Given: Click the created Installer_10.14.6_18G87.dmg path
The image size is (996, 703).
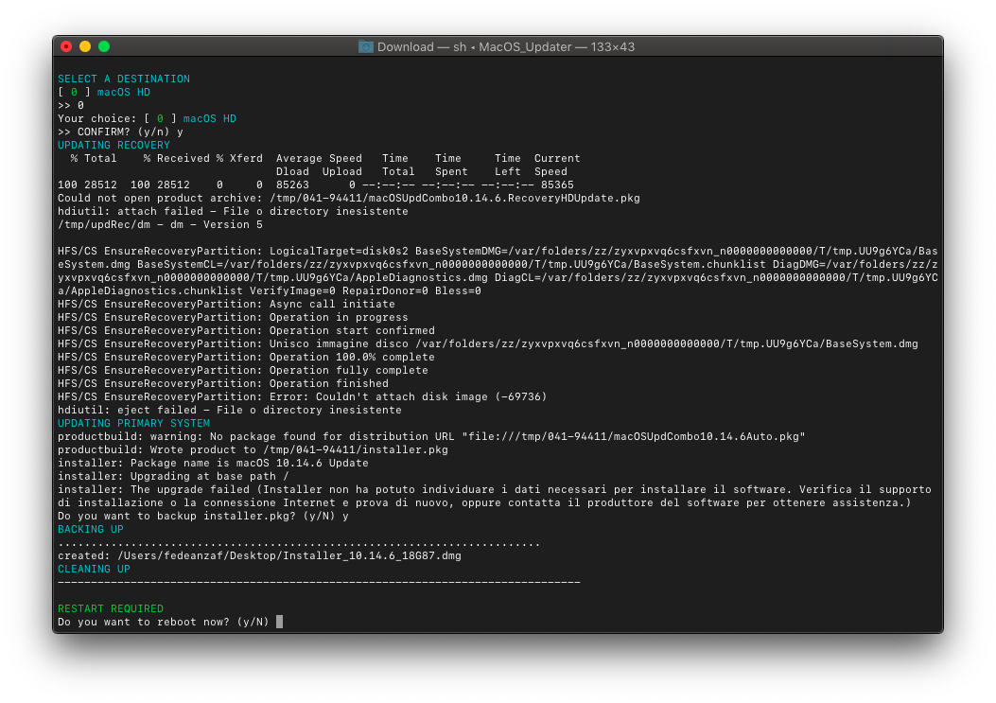Looking at the screenshot, I should [x=289, y=556].
